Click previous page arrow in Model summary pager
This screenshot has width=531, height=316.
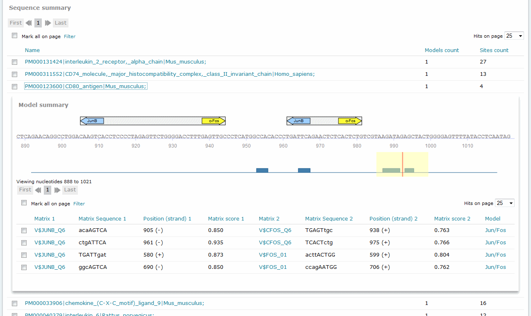tap(38, 190)
